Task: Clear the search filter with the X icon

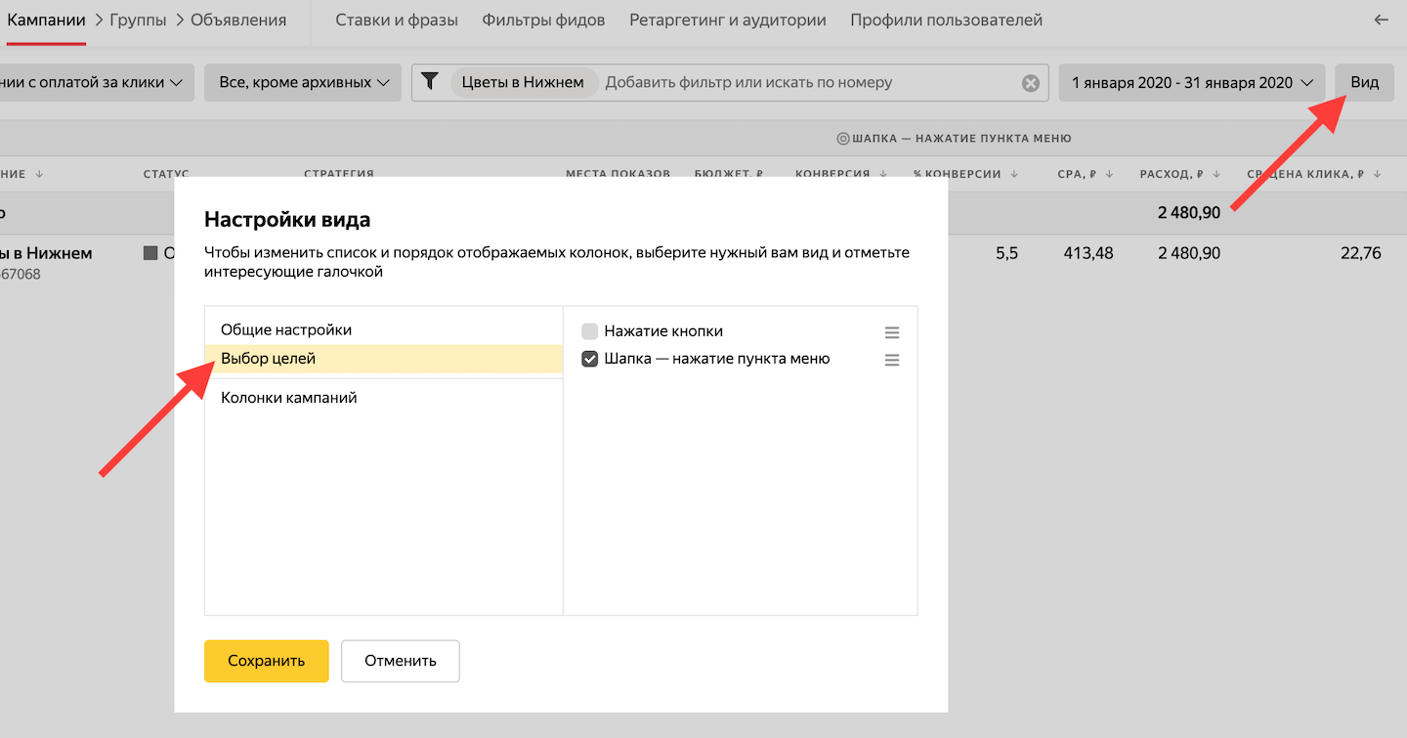Action: click(x=1031, y=83)
